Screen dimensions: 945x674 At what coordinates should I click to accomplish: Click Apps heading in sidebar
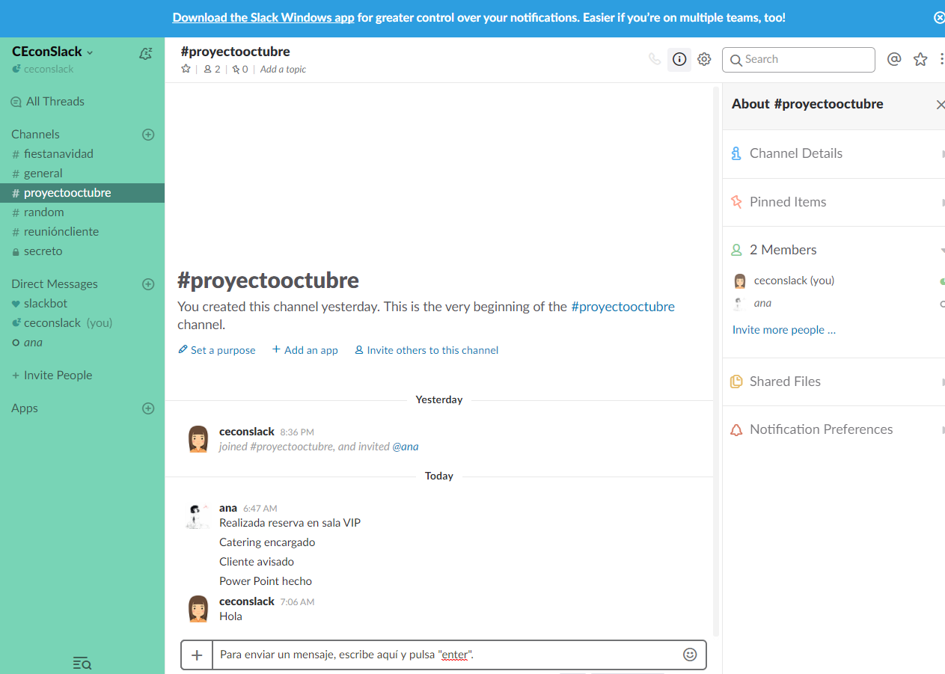(25, 408)
